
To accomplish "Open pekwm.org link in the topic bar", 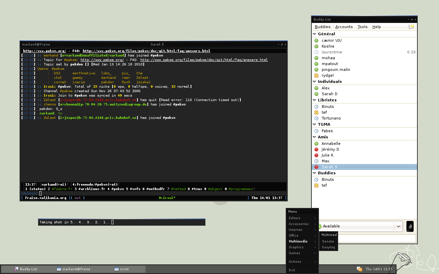I will coord(45,51).
